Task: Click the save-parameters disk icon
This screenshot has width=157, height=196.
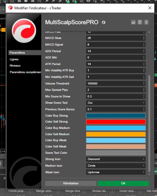Action: pos(140,22)
